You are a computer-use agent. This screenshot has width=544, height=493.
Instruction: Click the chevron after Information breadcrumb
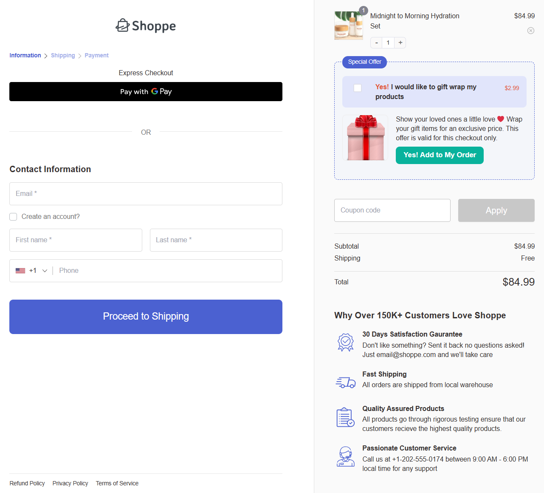(46, 56)
